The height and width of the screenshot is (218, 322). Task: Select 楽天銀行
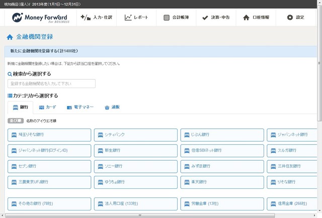[x=222, y=182]
